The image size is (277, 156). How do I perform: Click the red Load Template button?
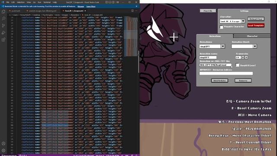coord(256,26)
